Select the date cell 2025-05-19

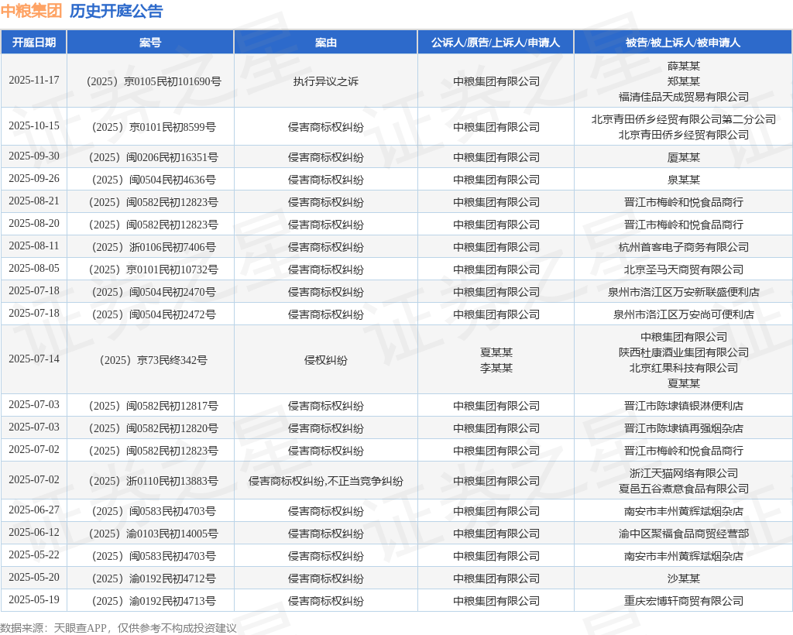coord(34,599)
